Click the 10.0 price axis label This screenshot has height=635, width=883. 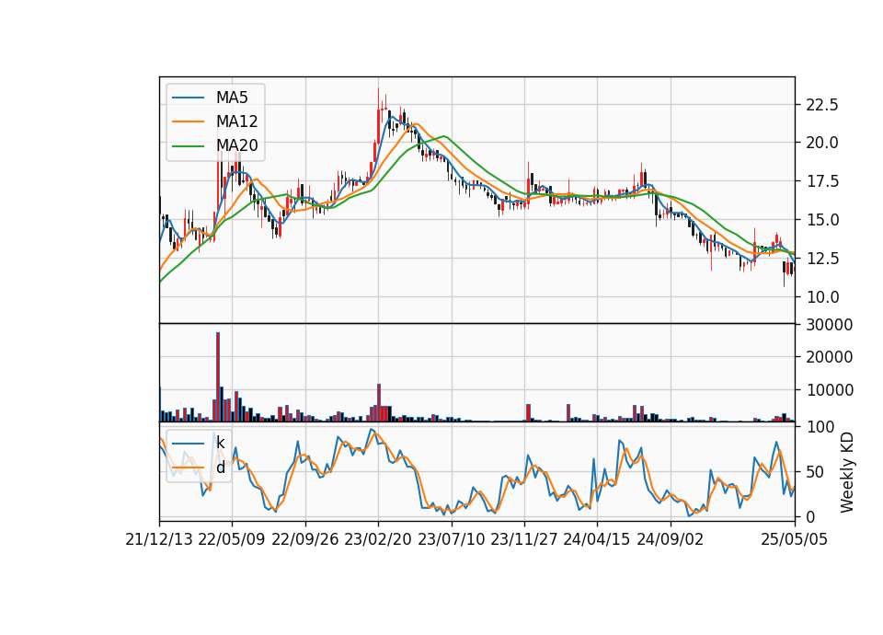click(822, 297)
